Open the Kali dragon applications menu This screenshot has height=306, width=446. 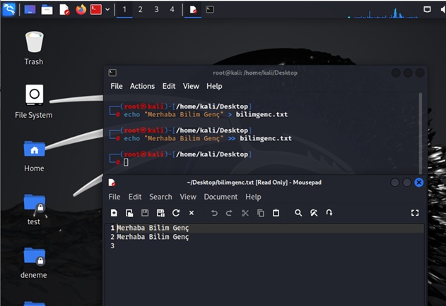tap(8, 9)
